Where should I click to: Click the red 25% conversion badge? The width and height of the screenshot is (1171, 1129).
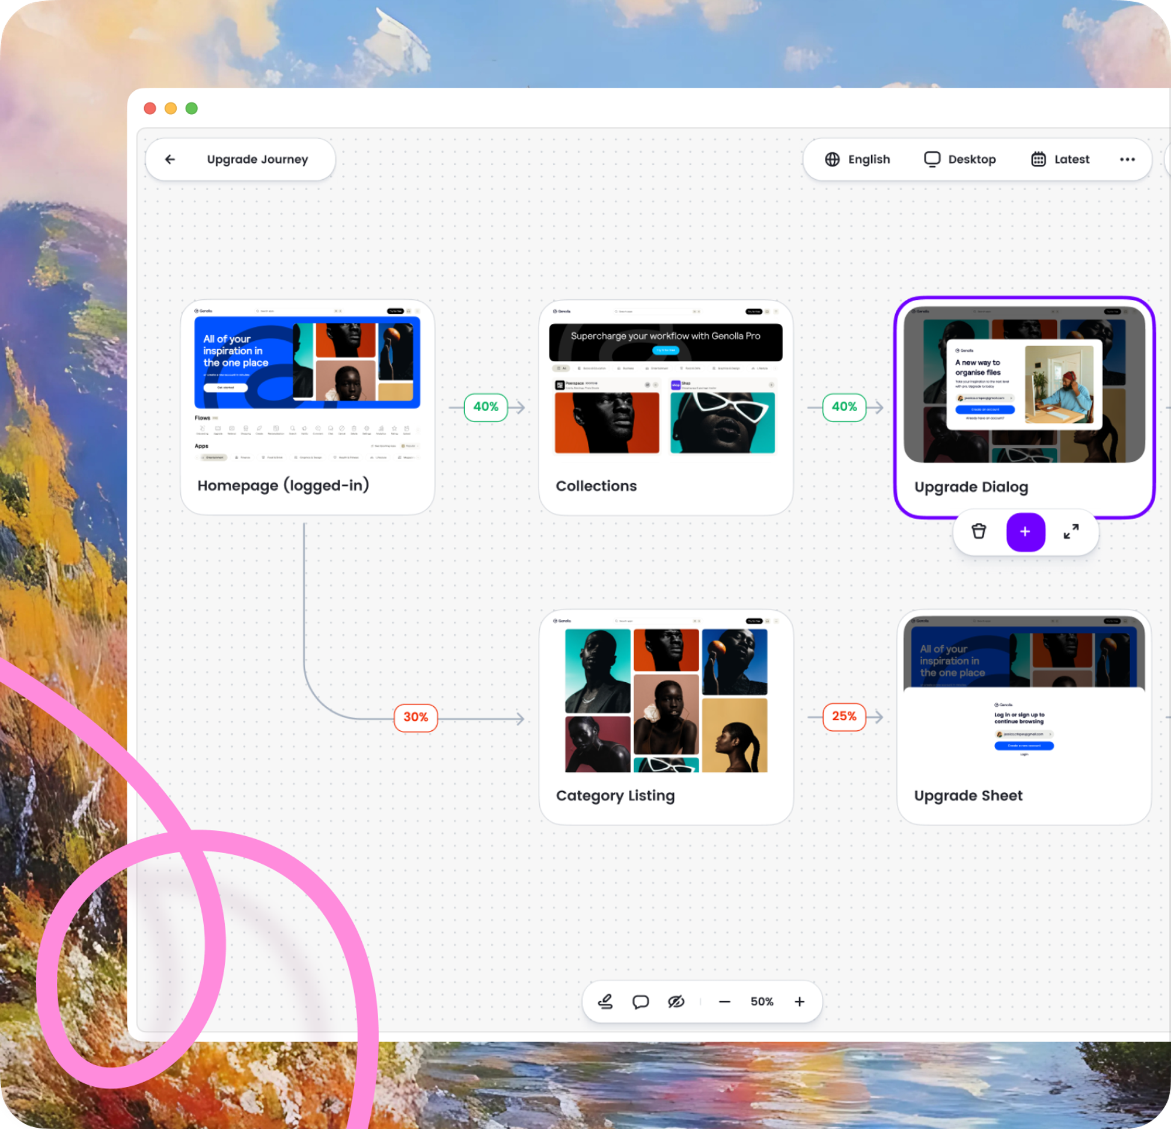click(x=844, y=716)
